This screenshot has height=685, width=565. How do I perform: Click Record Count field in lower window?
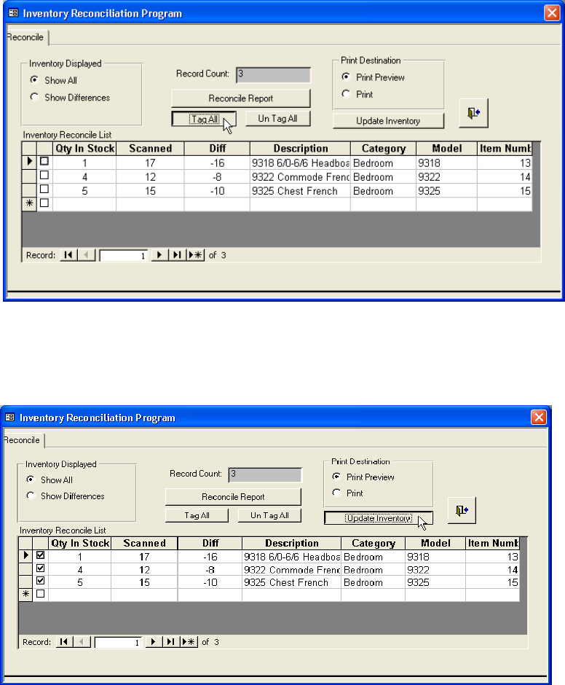point(265,475)
